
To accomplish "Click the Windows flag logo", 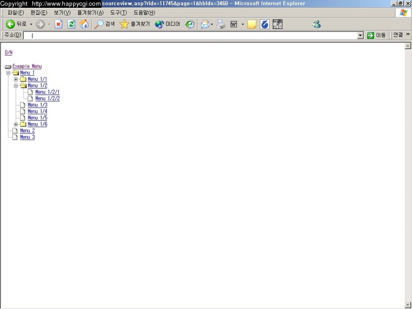I will coord(403,13).
